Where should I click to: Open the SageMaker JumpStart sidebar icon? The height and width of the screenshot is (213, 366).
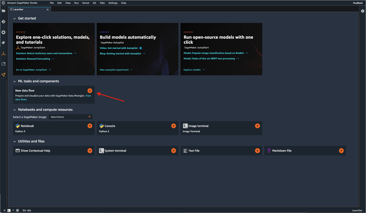coord(3,54)
